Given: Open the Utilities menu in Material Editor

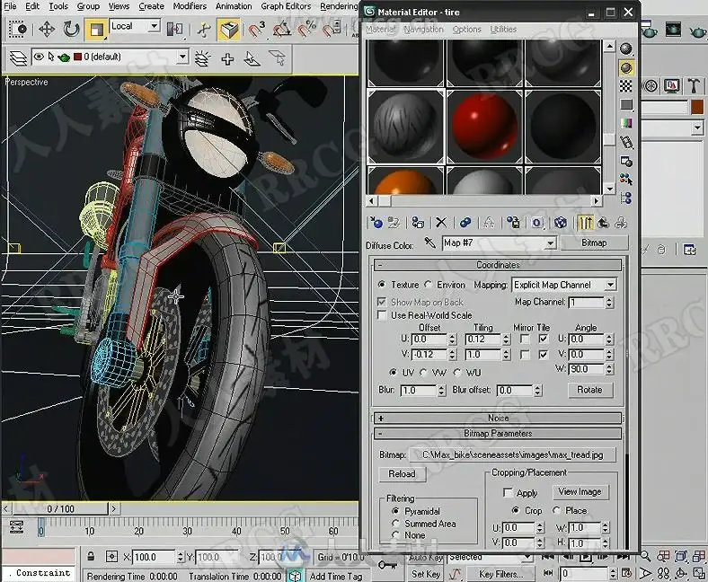Looking at the screenshot, I should pos(503,29).
